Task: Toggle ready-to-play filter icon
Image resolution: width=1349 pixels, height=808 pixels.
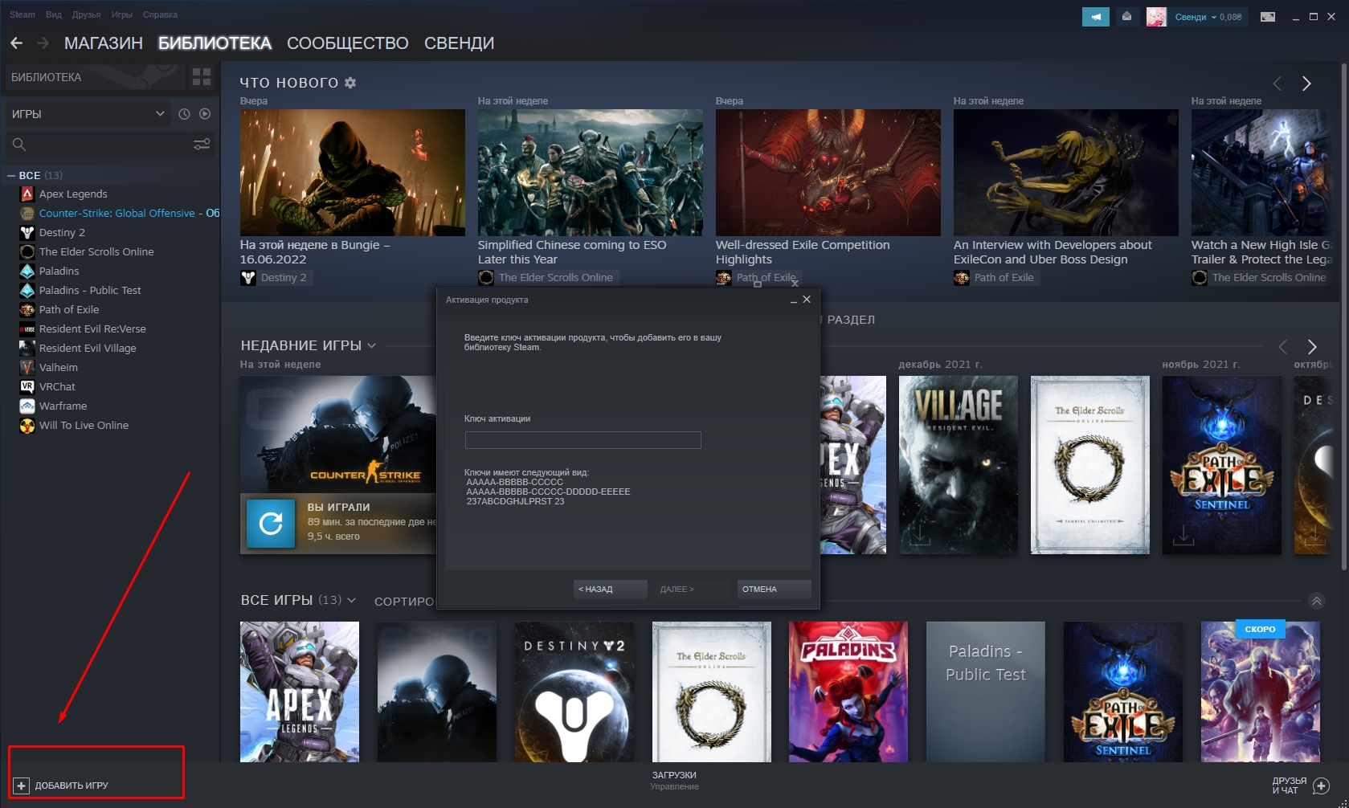Action: click(x=205, y=114)
